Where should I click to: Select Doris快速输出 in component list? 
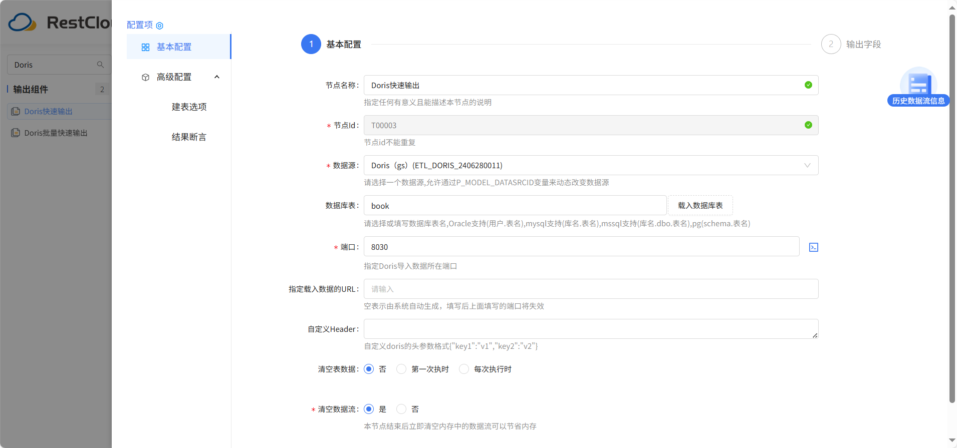click(x=59, y=111)
